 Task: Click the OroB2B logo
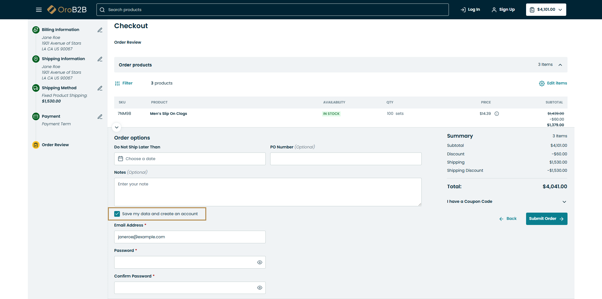tap(67, 10)
